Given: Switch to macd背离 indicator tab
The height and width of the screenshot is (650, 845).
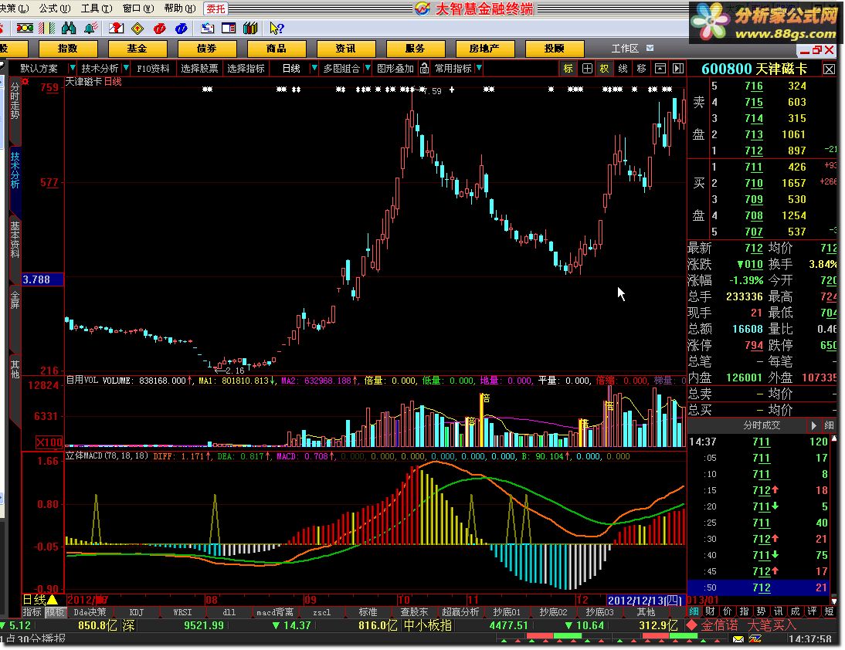Looking at the screenshot, I should click(275, 612).
